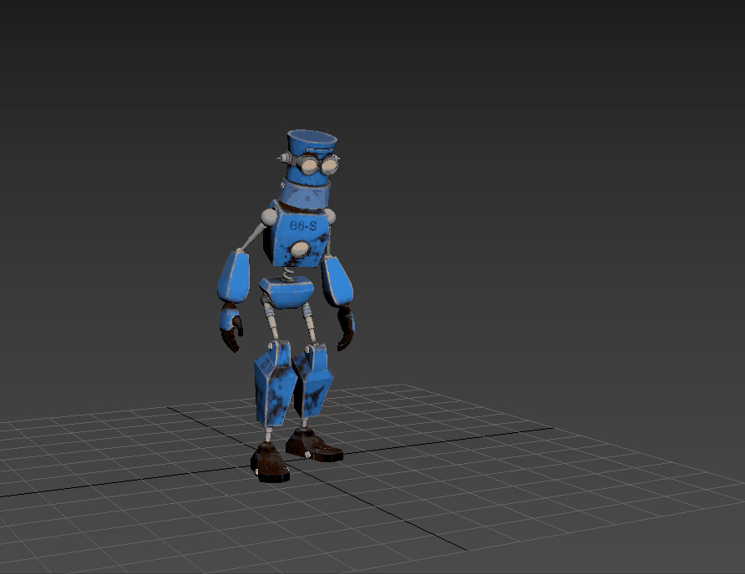745x574 pixels.
Task: Click the brown shoe closest to camera
Action: click(x=270, y=462)
